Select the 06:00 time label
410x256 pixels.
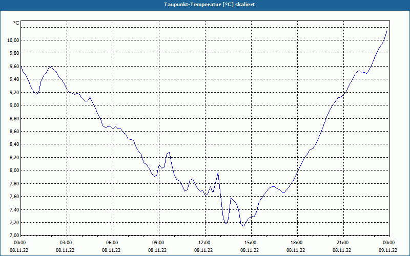point(112,243)
